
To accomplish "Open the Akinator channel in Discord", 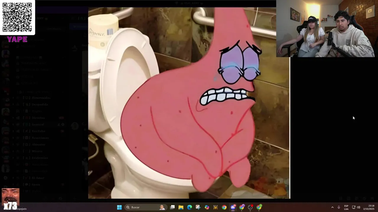I will (x=38, y=145).
